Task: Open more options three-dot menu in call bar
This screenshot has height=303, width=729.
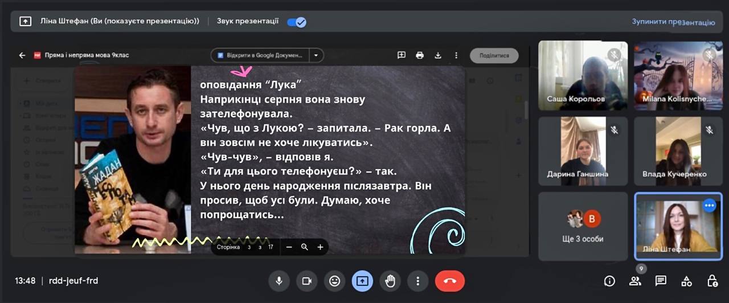Action: [418, 281]
